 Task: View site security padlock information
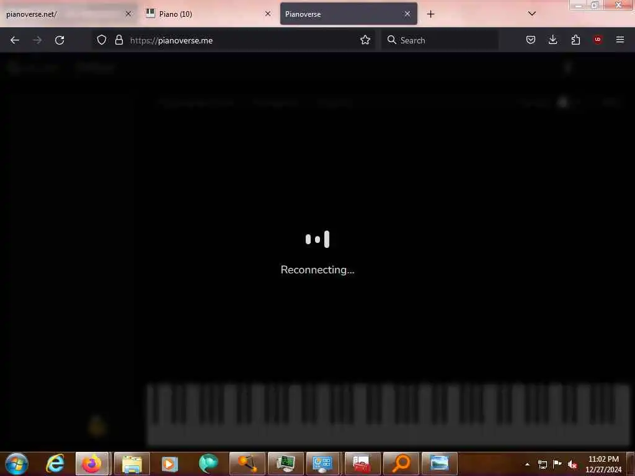[118, 40]
